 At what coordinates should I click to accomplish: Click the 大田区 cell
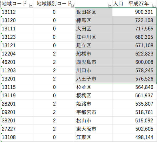tap(94, 29)
